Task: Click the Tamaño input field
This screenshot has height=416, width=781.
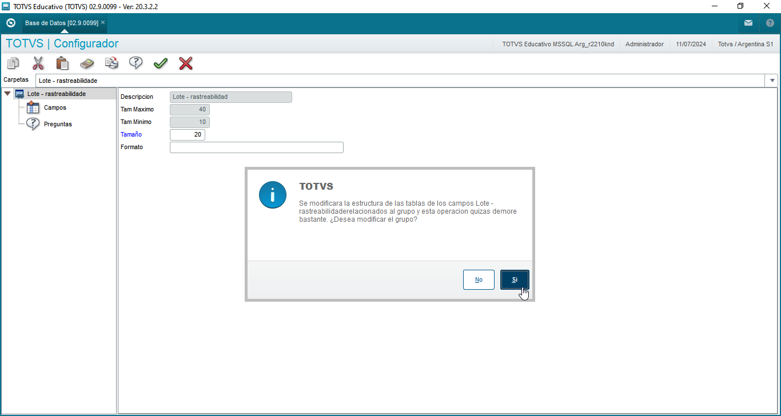Action: [188, 135]
